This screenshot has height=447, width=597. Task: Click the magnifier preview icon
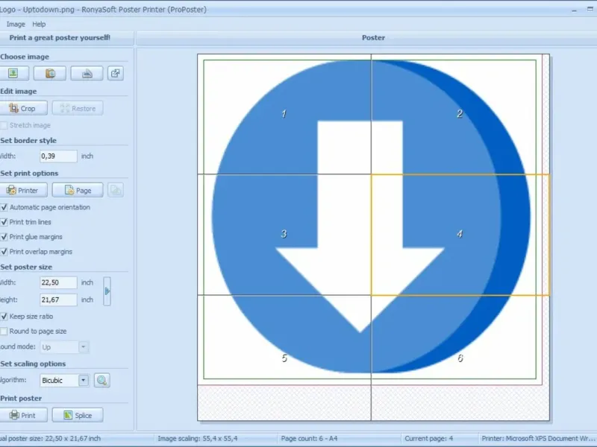101,380
